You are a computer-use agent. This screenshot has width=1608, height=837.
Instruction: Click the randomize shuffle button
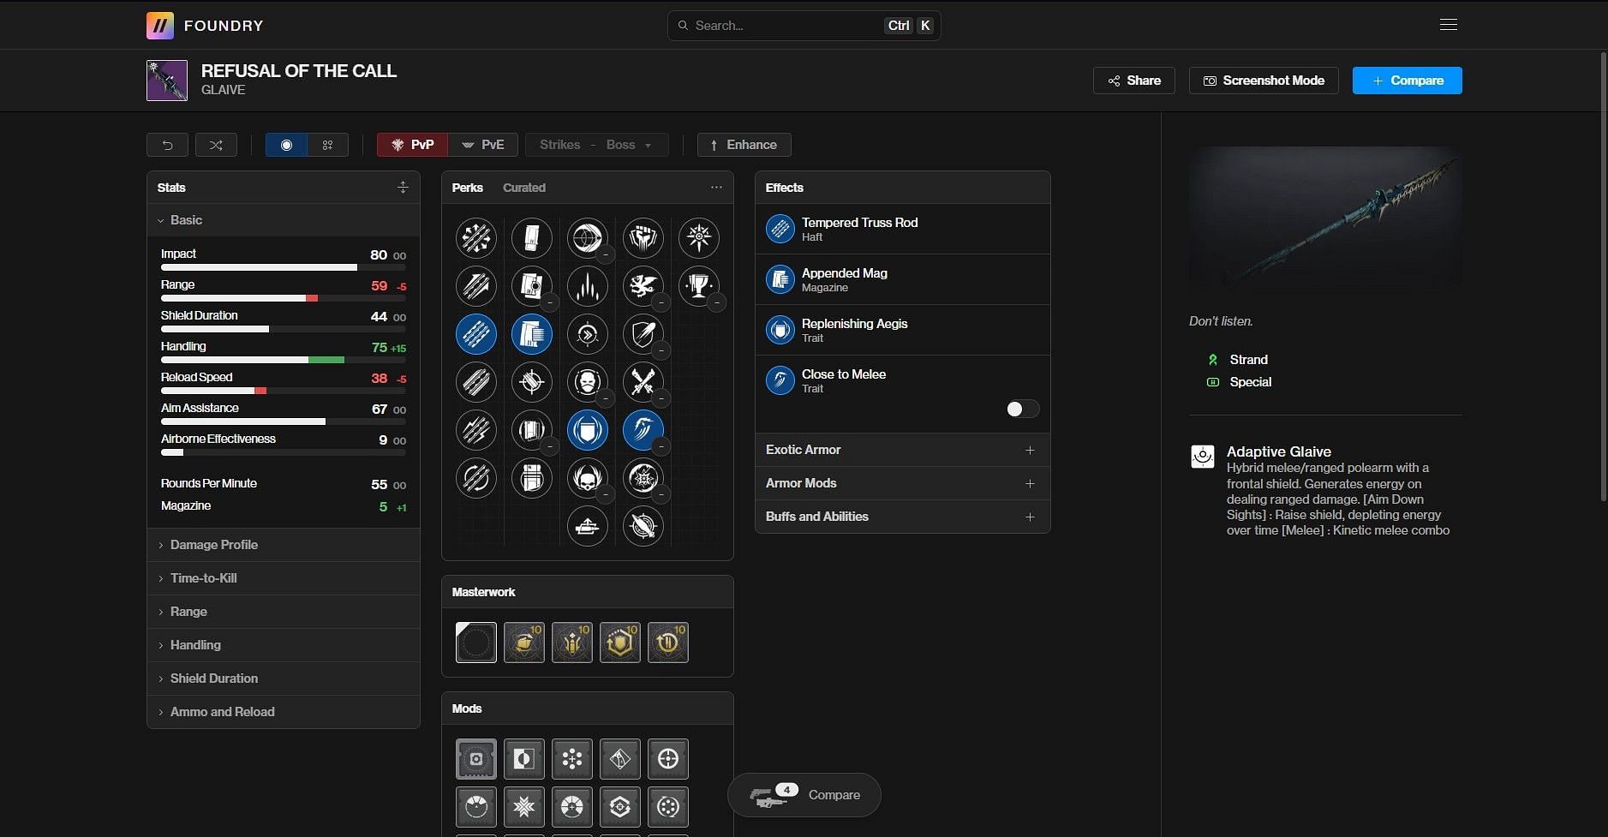216,145
